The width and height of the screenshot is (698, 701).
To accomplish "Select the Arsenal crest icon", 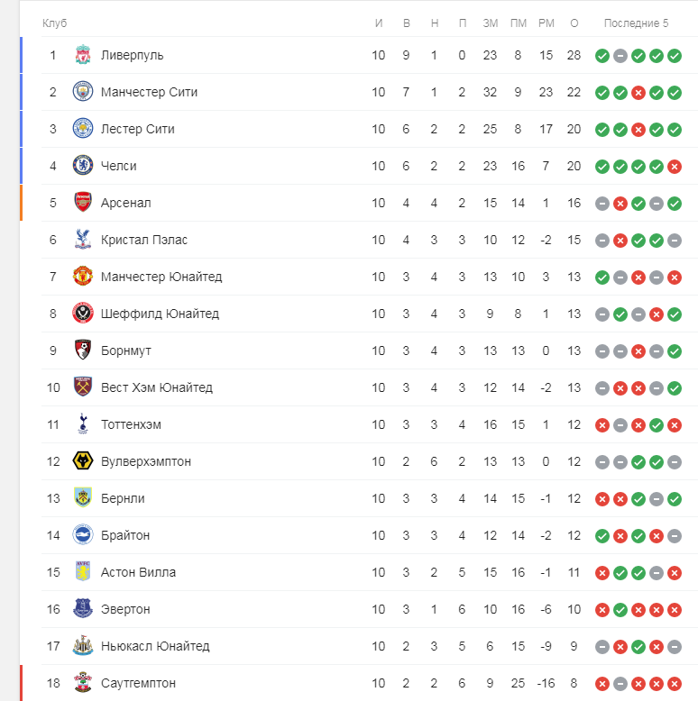I will click(x=83, y=203).
